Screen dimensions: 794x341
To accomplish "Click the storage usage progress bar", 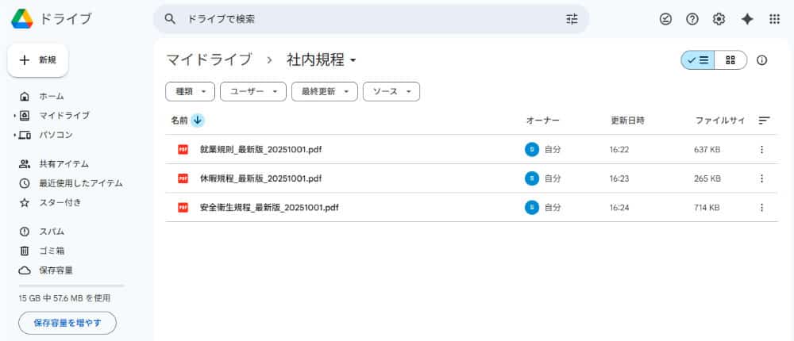I will tap(71, 285).
